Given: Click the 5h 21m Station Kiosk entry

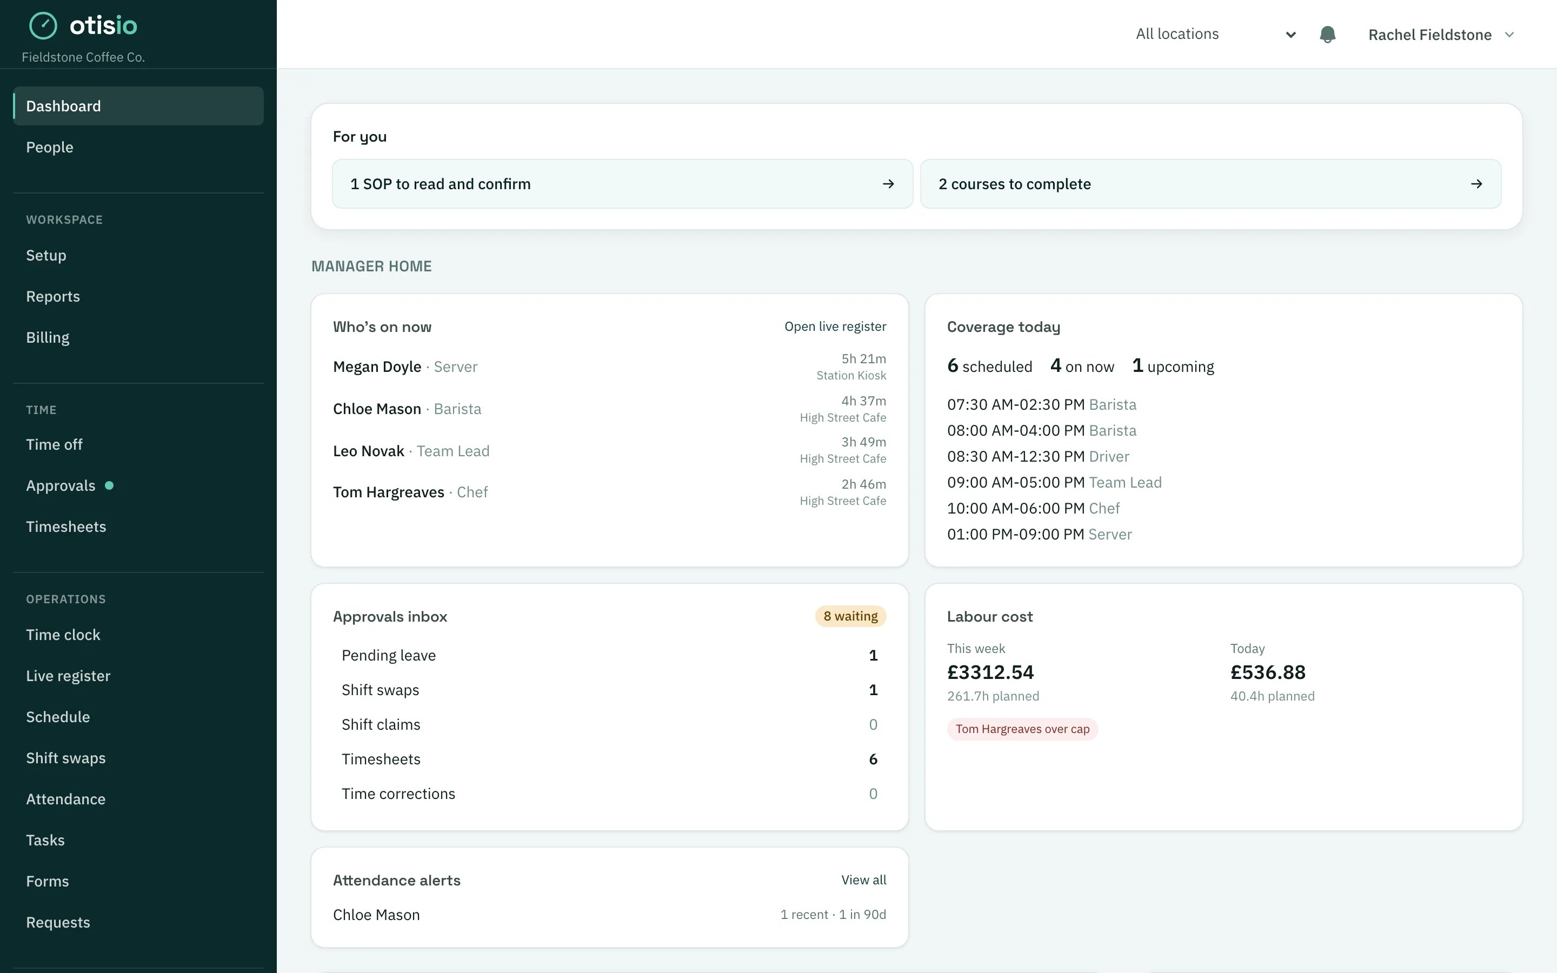Looking at the screenshot, I should (851, 367).
